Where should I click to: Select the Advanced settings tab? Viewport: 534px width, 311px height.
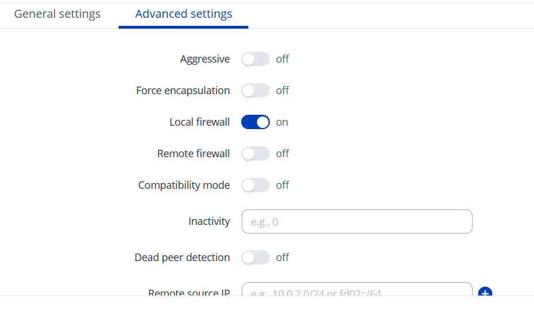click(184, 14)
